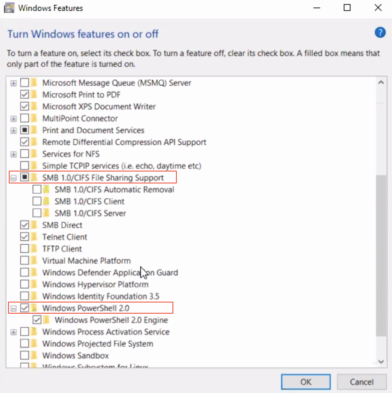This screenshot has width=392, height=393.
Task: Click folder icon beside Windows Process Activation Service
Action: pos(34,332)
